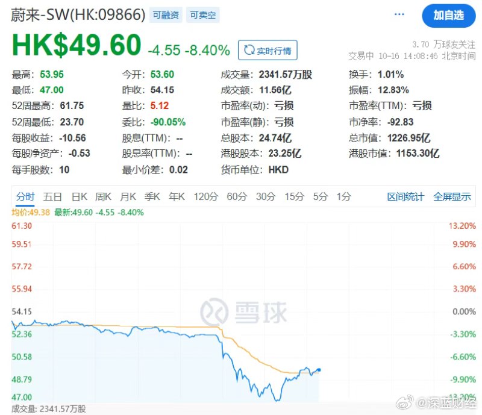Viewport: 482px width, 415px height.
Task: Click the 量比 value 5.12
Action: (160, 106)
